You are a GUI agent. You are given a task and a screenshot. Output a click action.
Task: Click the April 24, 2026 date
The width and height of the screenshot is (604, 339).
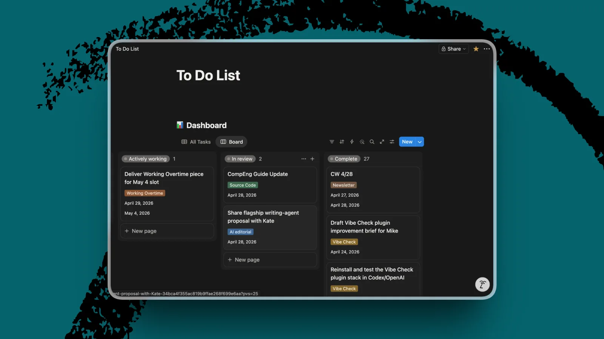click(345, 252)
